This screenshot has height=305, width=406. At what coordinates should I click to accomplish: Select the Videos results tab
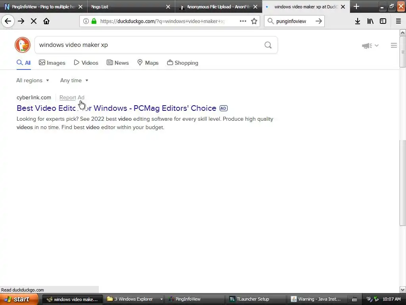86,63
